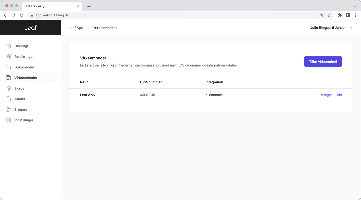The image size is (361, 200).
Task: Click the macOS red close window button
Action: tap(7, 6)
